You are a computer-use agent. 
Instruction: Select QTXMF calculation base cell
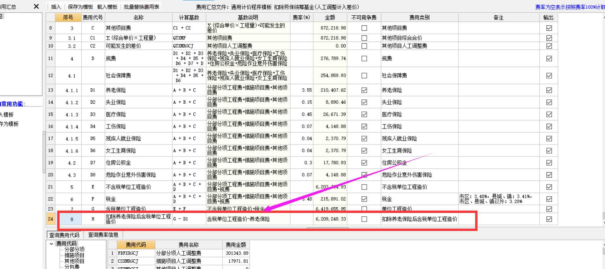189,38
